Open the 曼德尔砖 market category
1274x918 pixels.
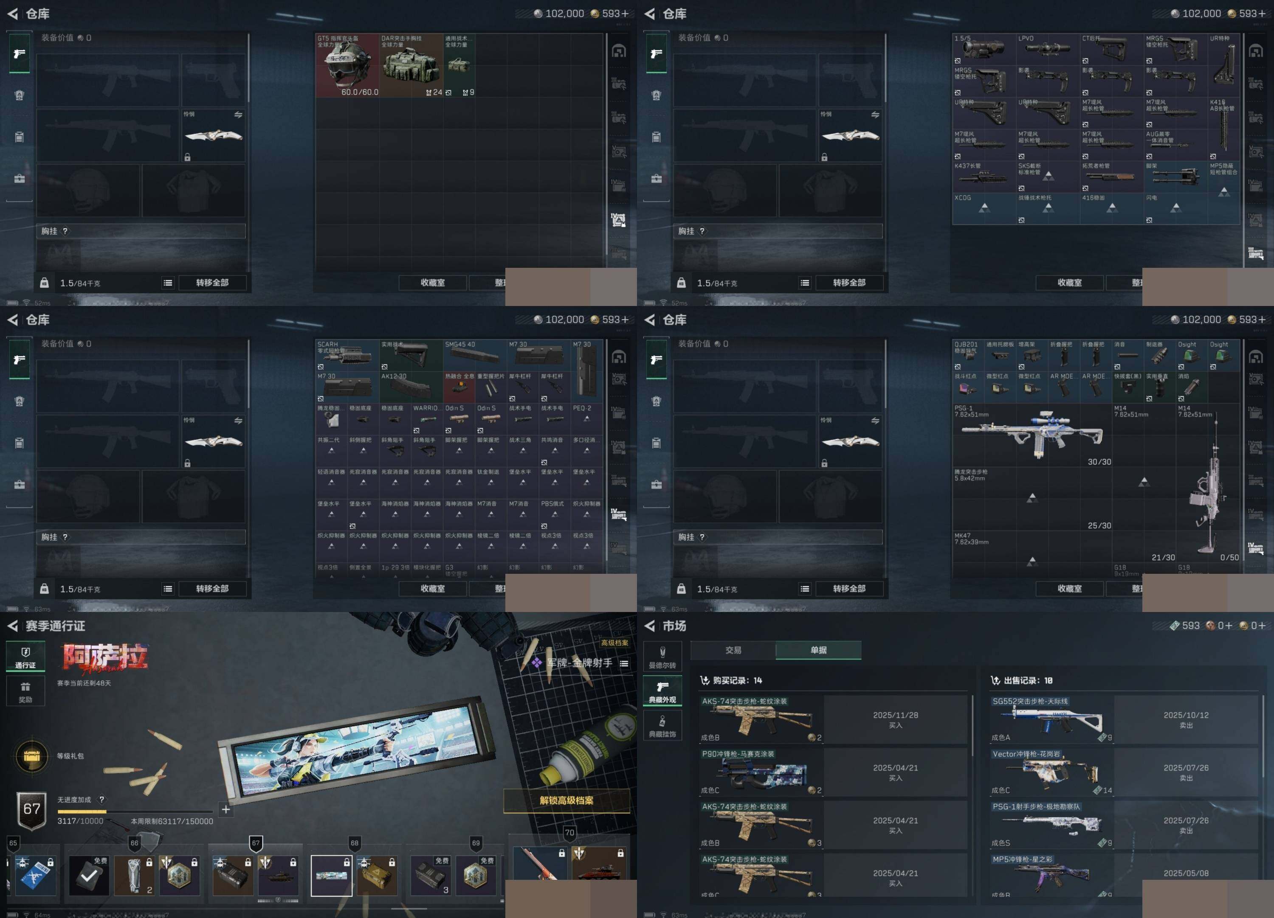[x=662, y=657]
